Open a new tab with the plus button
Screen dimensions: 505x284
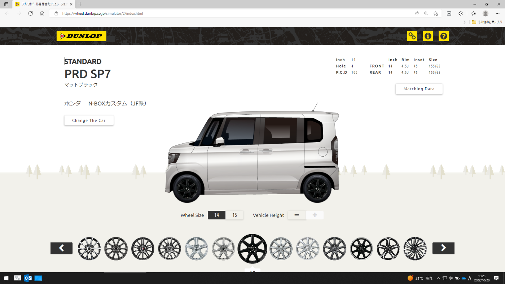tap(80, 4)
